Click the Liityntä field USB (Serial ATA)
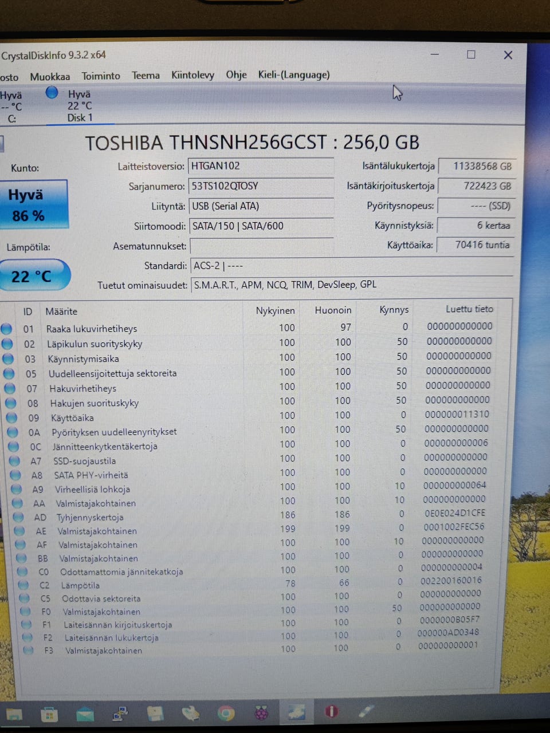Image resolution: width=550 pixels, height=733 pixels. tap(261, 206)
